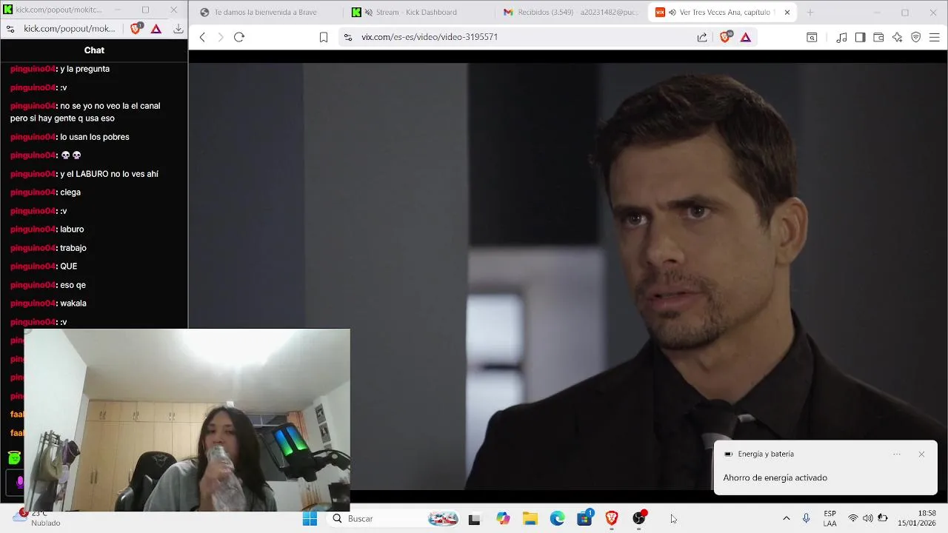Open site settings icon beside vix.com URL
Image resolution: width=948 pixels, height=533 pixels.
pos(348,37)
